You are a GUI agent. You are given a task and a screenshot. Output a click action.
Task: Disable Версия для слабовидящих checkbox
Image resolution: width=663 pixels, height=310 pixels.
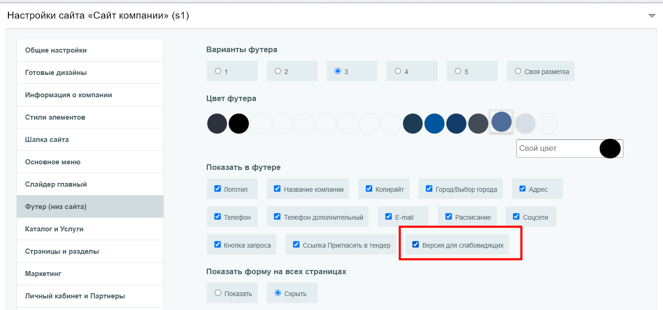pos(416,244)
